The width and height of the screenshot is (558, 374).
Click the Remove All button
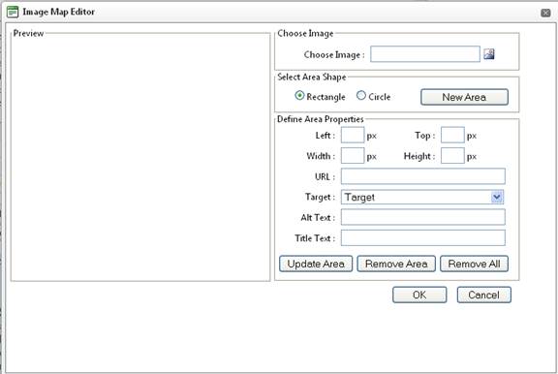474,264
